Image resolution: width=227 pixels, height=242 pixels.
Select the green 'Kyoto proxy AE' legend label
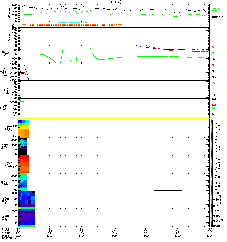pos(216,9)
